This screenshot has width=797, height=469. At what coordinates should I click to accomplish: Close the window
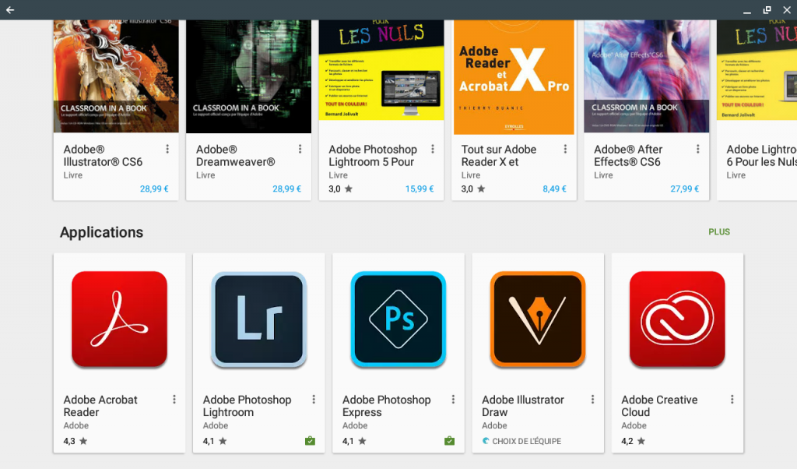point(787,9)
